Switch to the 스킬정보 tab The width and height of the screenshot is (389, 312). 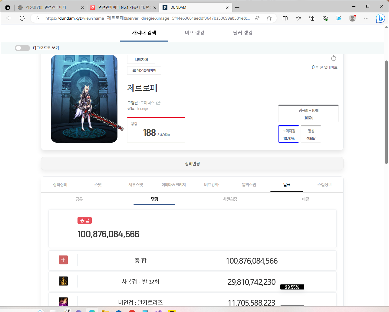325,185
